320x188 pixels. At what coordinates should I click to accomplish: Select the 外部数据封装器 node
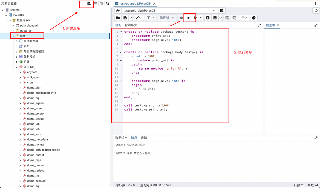pyautogui.click(x=34, y=51)
